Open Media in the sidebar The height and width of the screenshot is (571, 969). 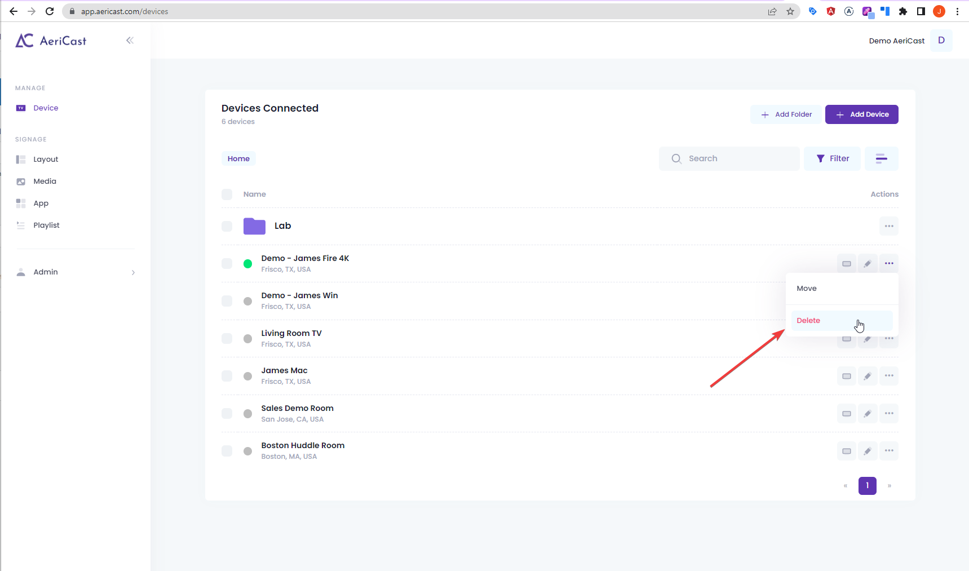[45, 181]
